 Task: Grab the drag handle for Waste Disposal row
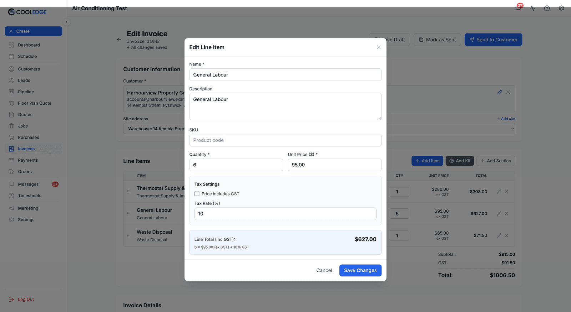pos(128,235)
